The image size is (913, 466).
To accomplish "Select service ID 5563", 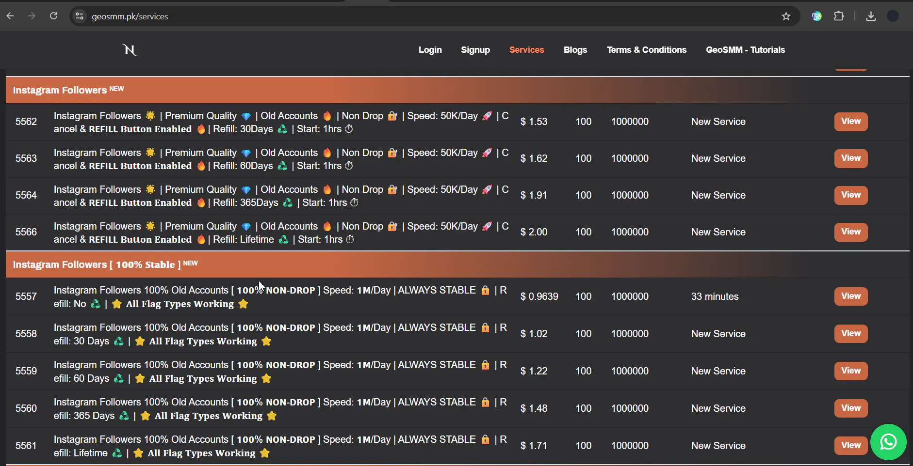I will coord(26,158).
